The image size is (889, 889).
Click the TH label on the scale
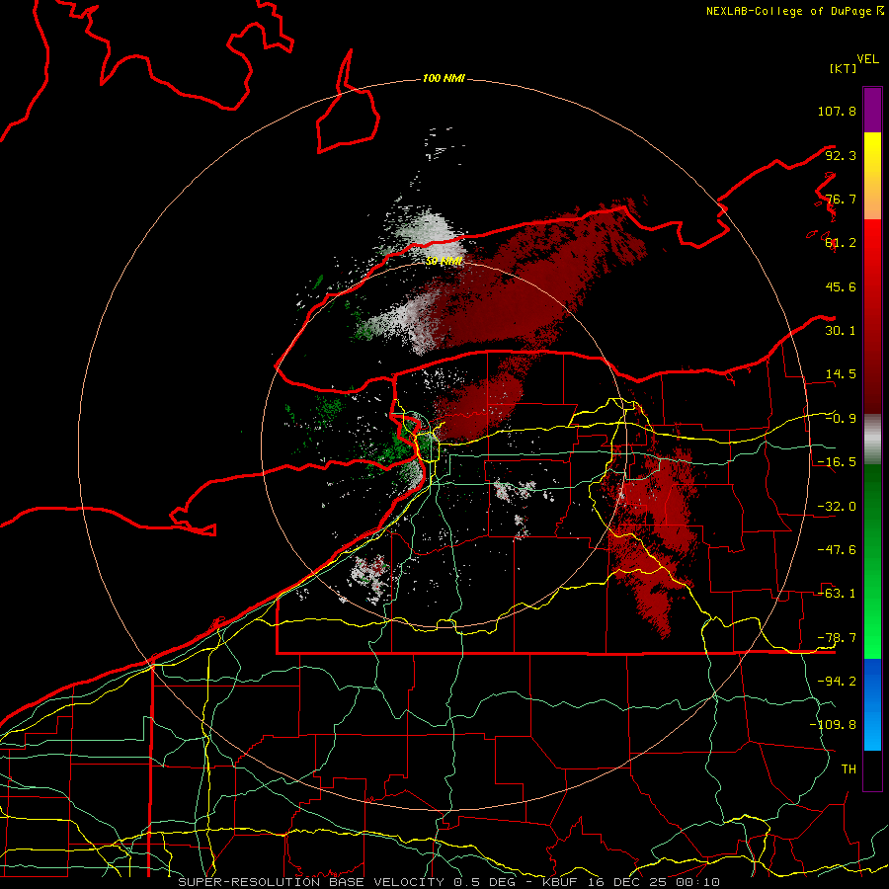pyautogui.click(x=849, y=769)
